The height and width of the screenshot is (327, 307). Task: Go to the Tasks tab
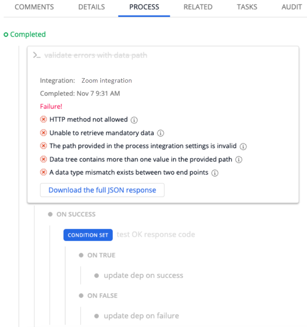coord(247,7)
